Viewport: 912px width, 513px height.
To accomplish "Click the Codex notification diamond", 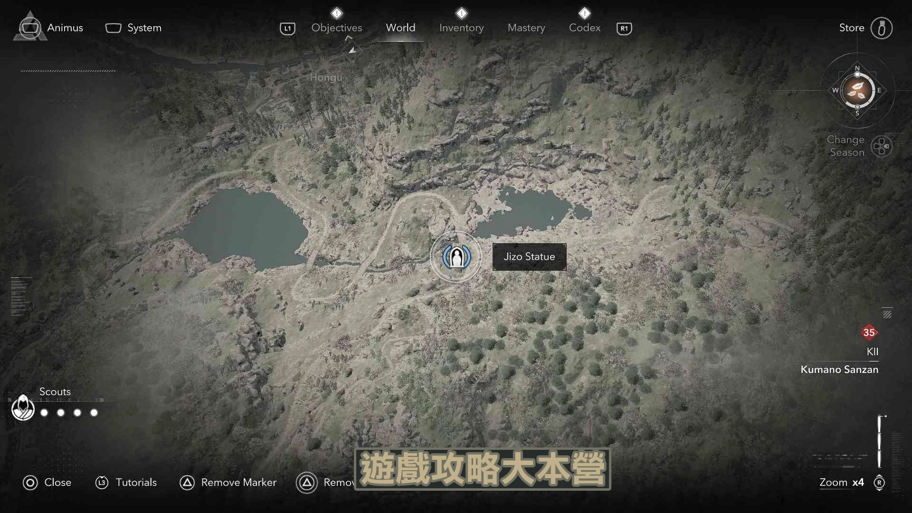I will (x=585, y=13).
